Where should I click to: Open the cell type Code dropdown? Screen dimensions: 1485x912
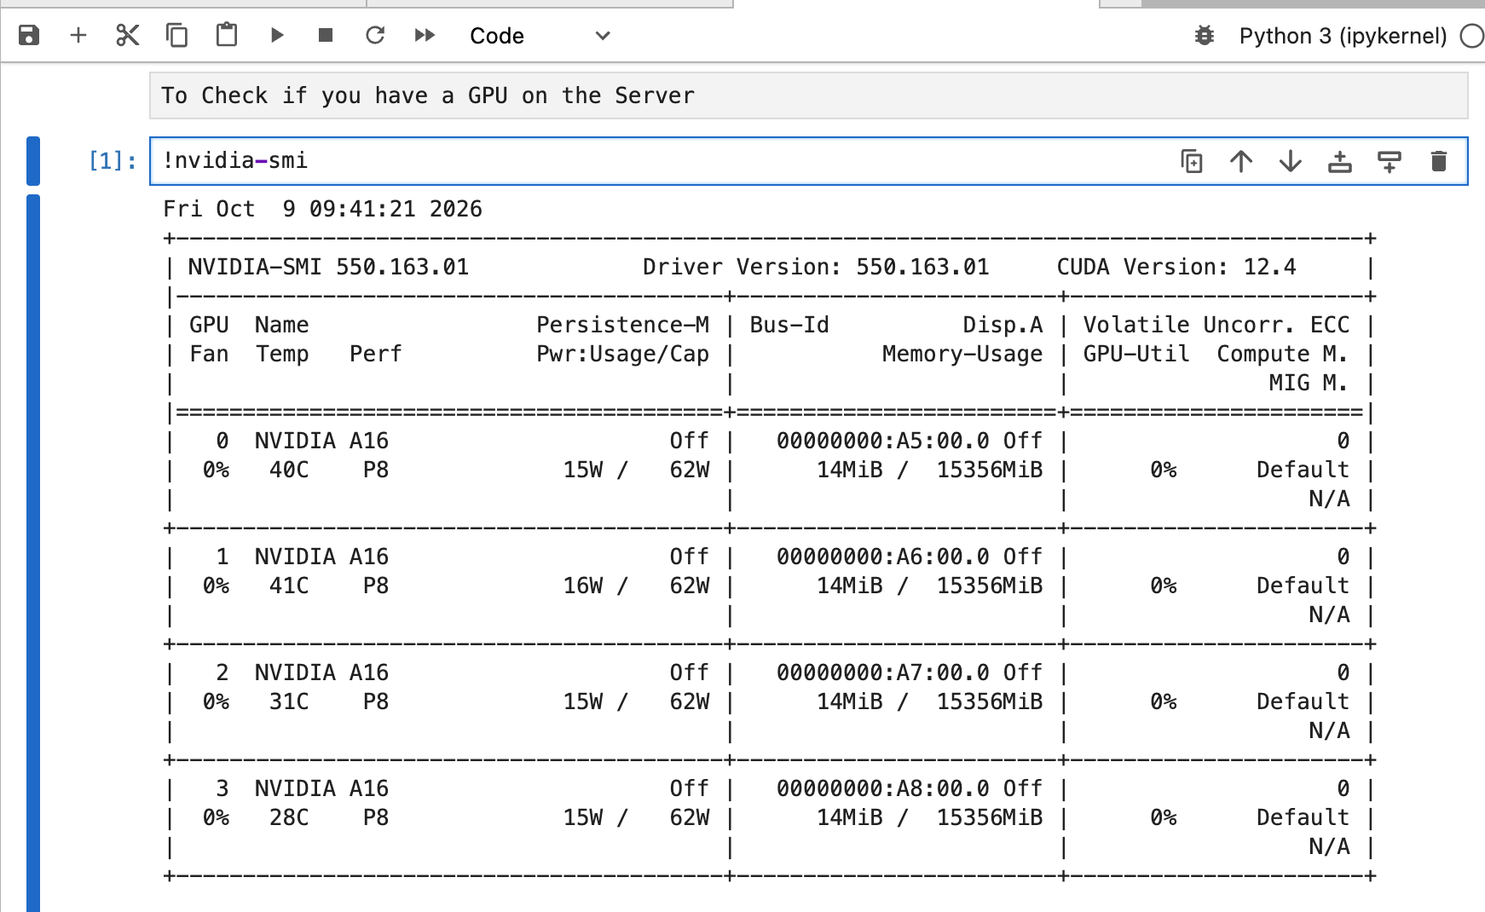(x=540, y=36)
